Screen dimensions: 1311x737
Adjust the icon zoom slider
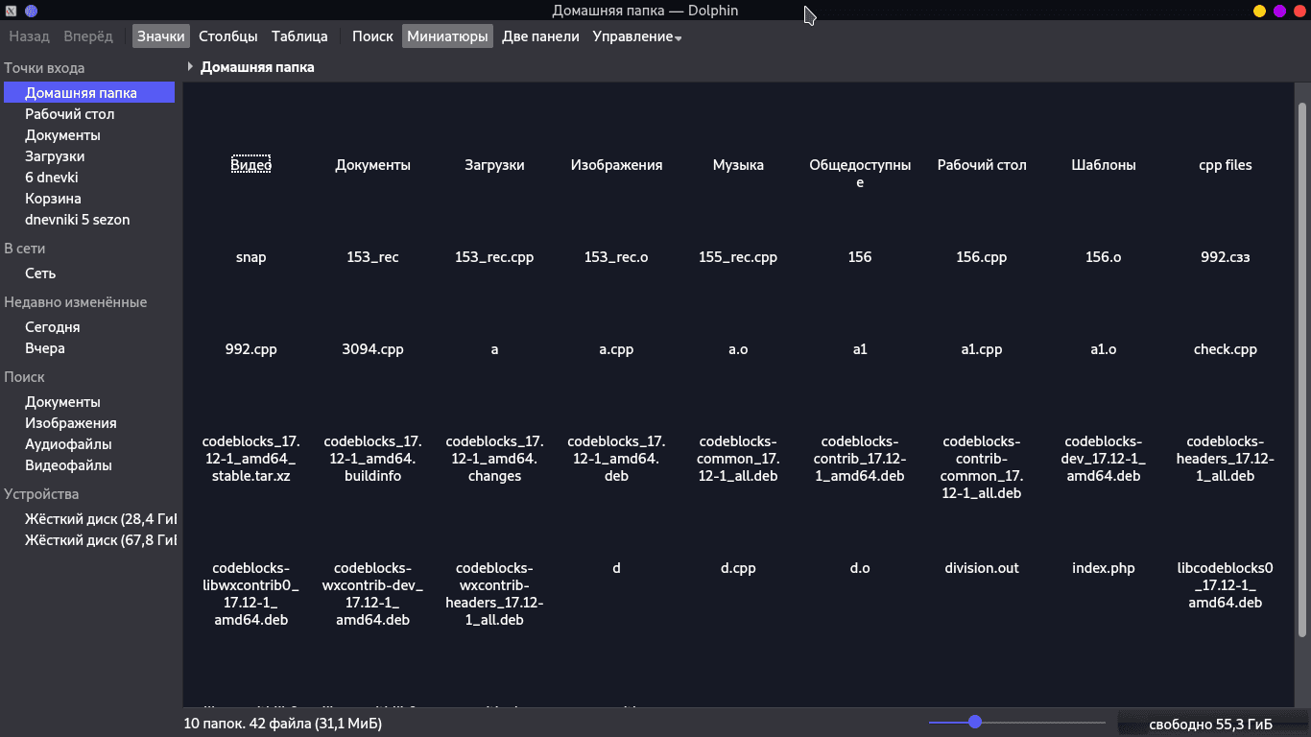point(1017,722)
